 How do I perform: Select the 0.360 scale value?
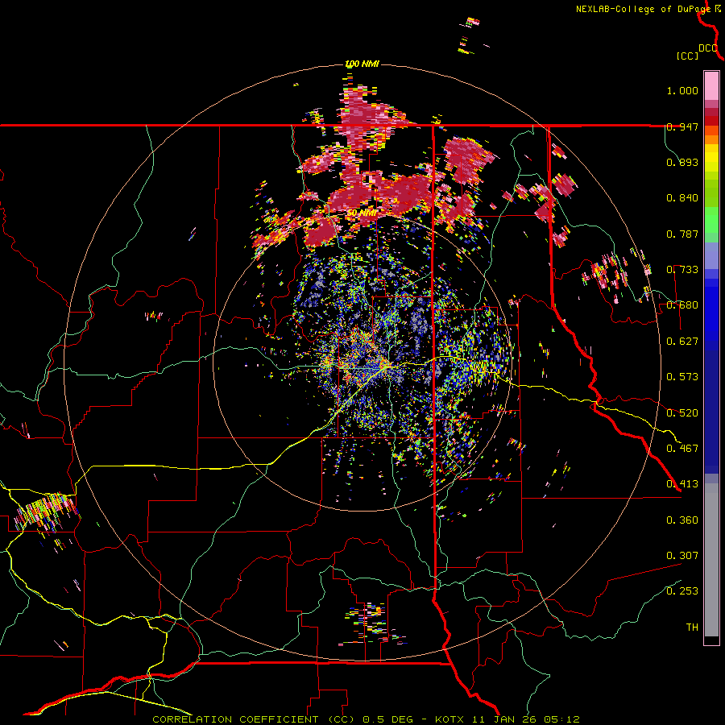(682, 520)
